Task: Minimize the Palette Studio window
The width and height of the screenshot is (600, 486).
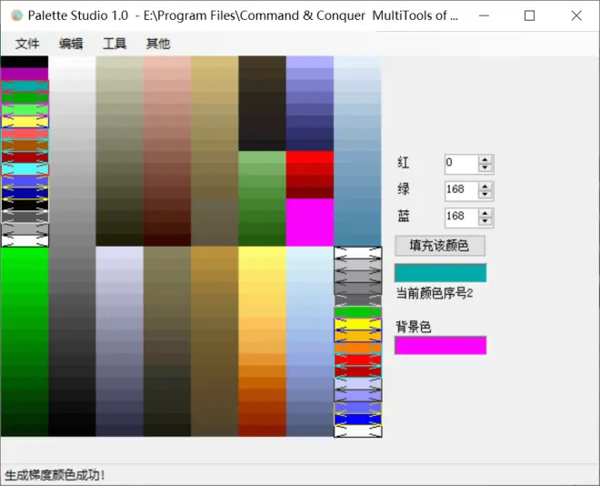Action: point(484,15)
